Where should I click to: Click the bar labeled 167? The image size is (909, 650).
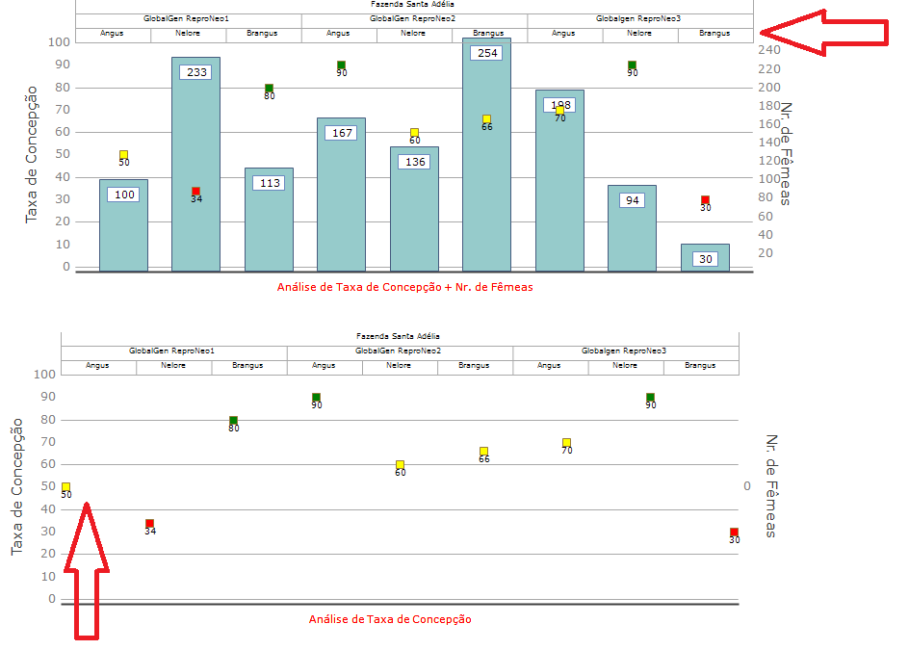[342, 195]
